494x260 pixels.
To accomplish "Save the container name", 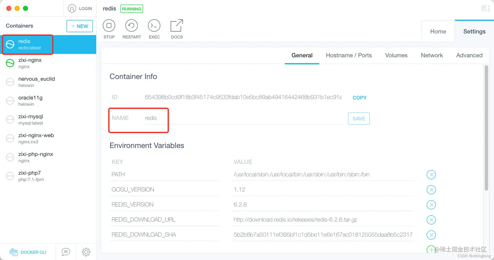I will tap(359, 119).
